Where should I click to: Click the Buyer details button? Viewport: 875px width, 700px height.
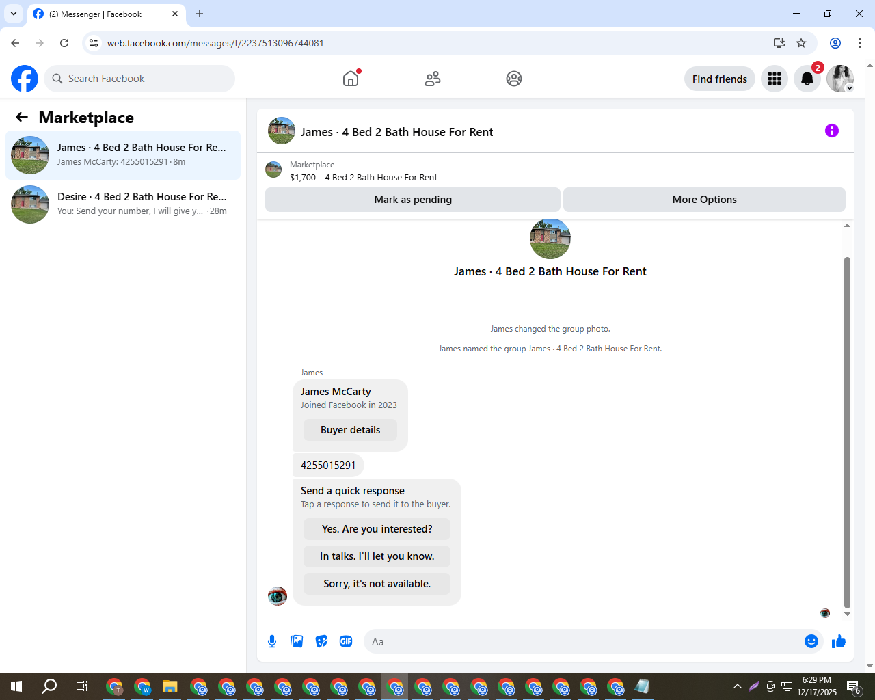tap(350, 430)
